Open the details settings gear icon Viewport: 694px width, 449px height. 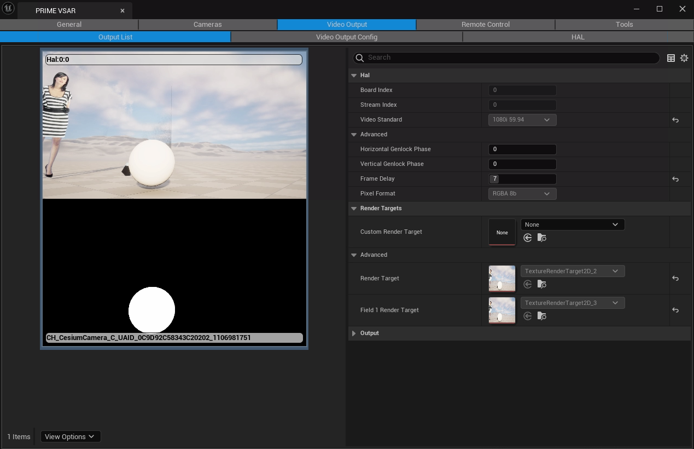(x=684, y=58)
